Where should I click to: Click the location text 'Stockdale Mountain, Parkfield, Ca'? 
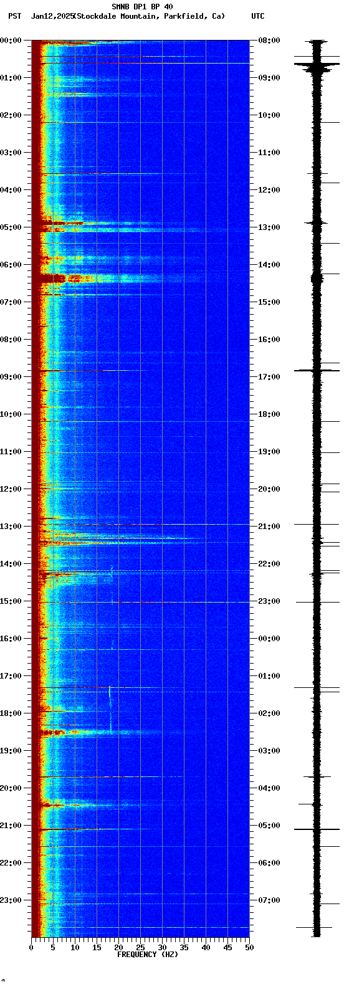pyautogui.click(x=148, y=16)
